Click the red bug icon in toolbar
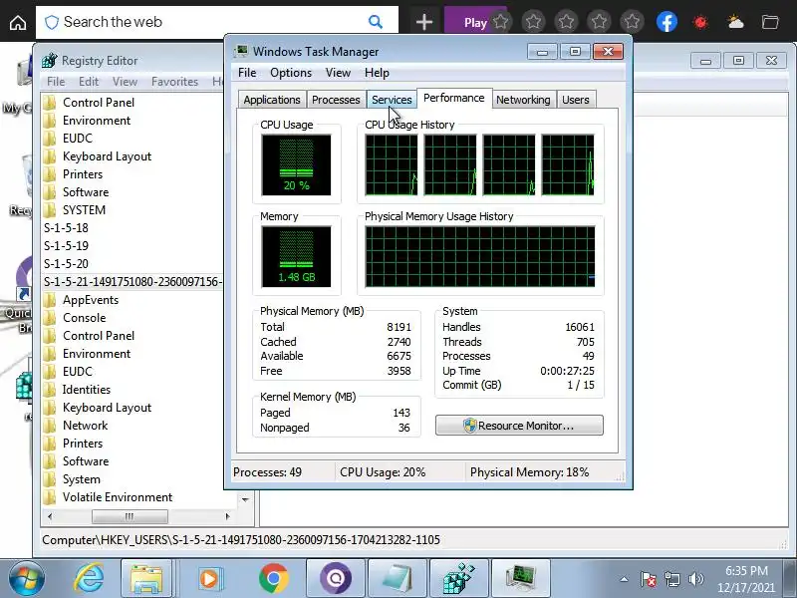The image size is (797, 598). click(x=700, y=22)
